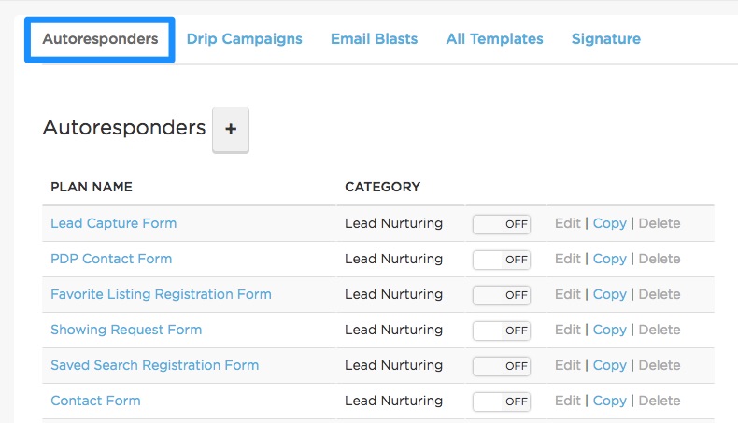This screenshot has width=738, height=423.
Task: Open the Signature tab
Action: point(605,39)
